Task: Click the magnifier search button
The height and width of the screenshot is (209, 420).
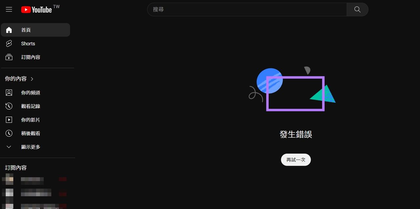Action: [x=357, y=10]
